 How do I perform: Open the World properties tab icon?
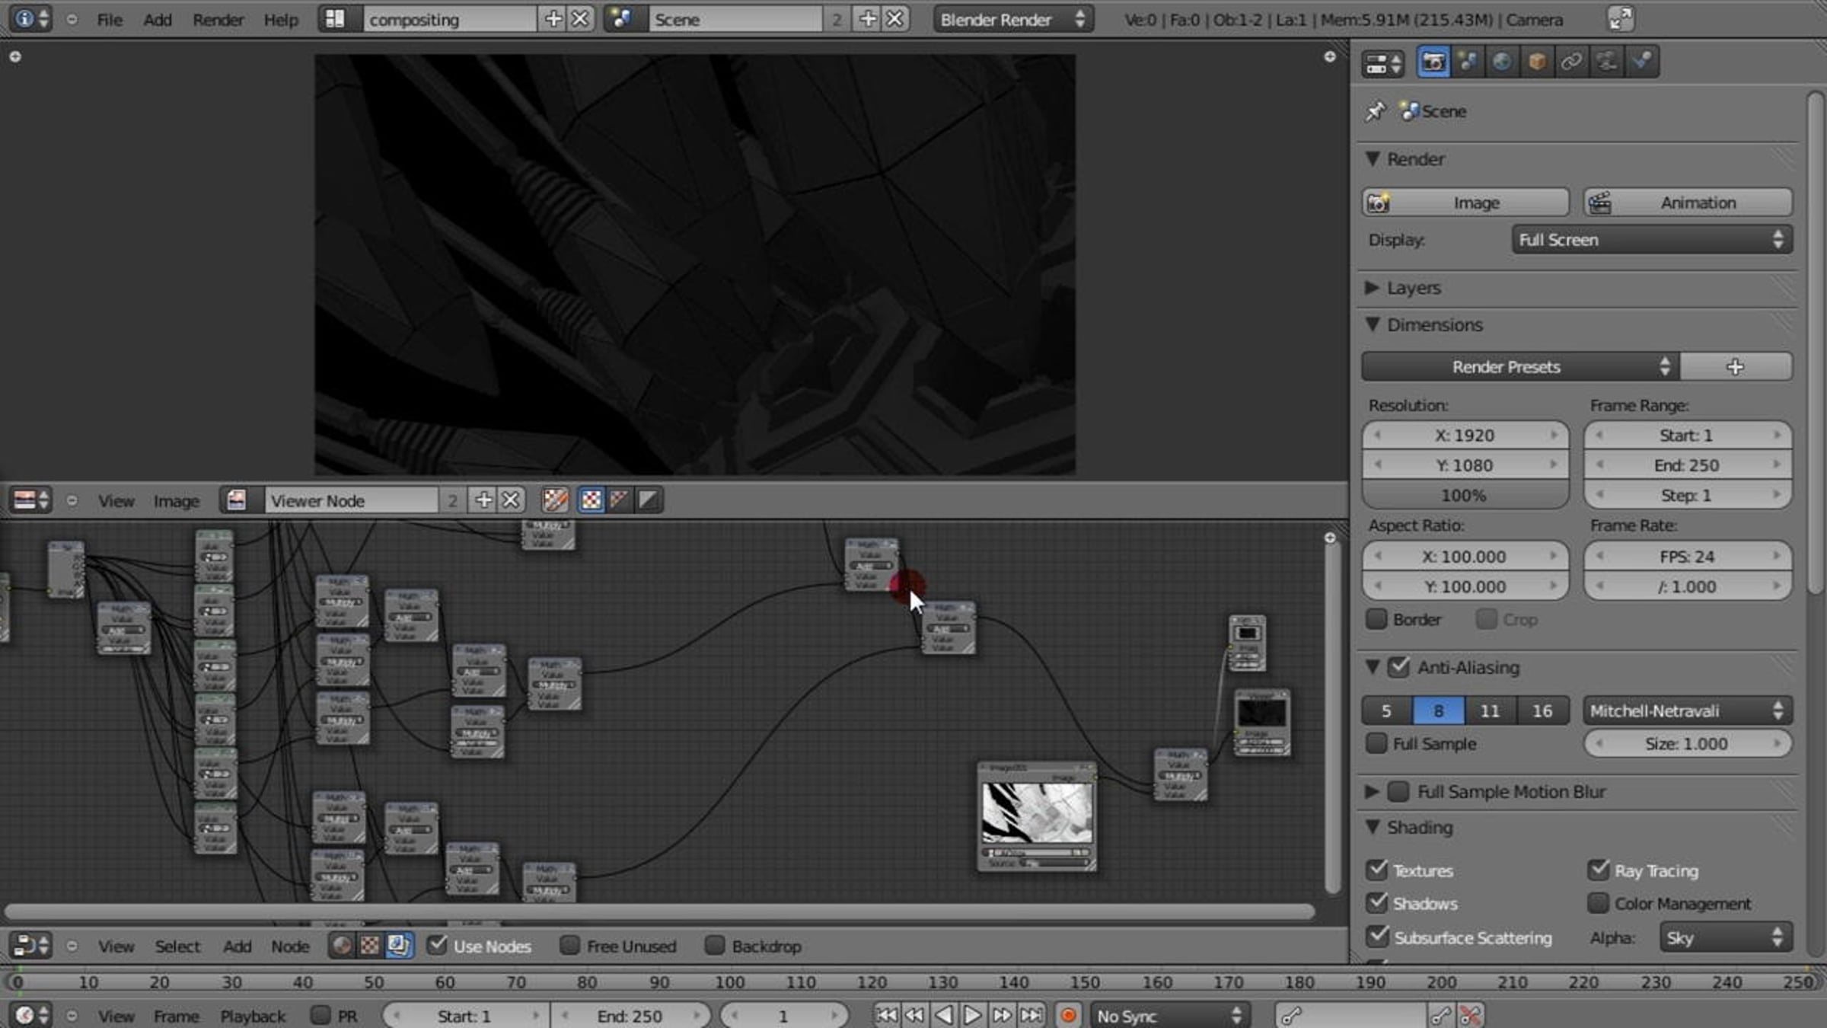[1501, 62]
